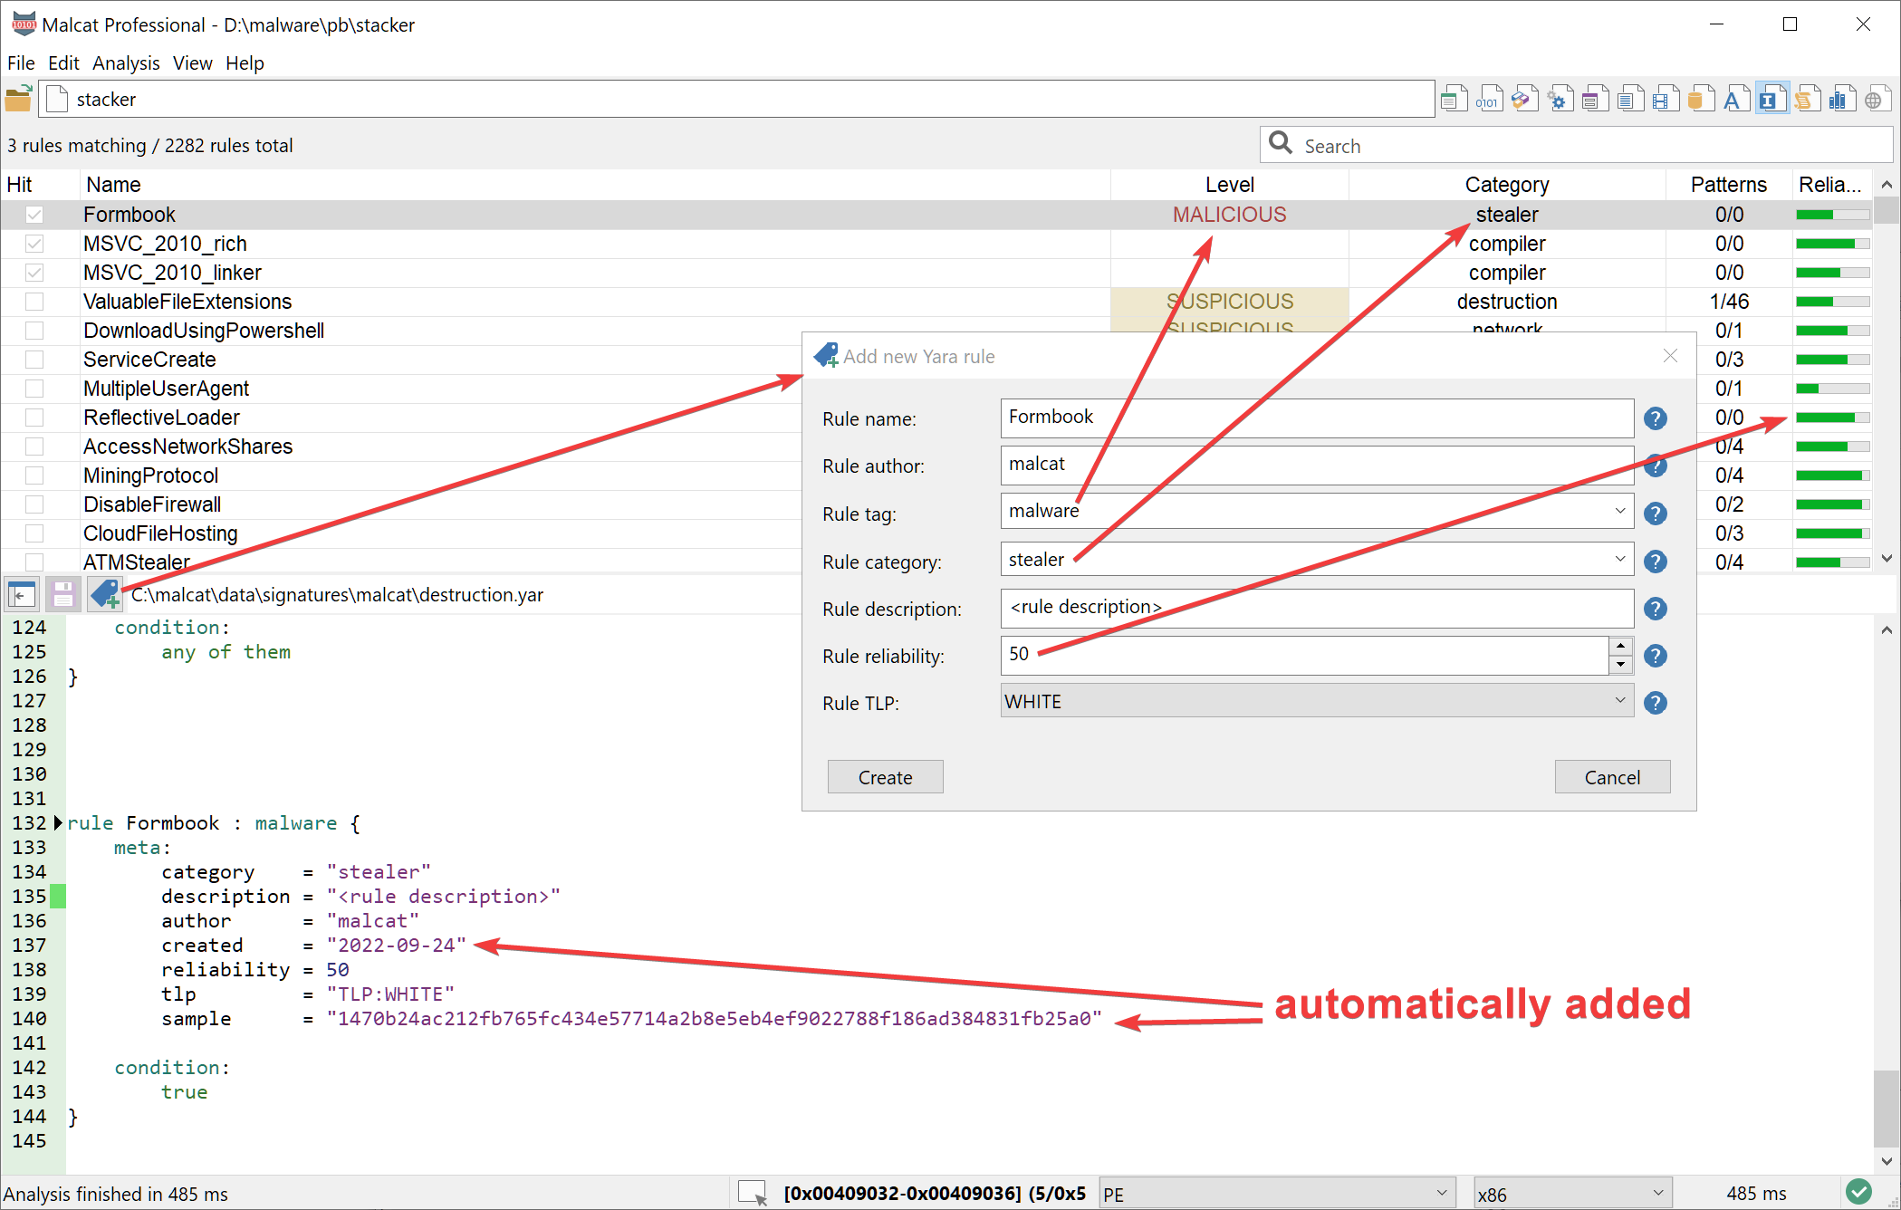Open help for Rule description field

point(1656,609)
